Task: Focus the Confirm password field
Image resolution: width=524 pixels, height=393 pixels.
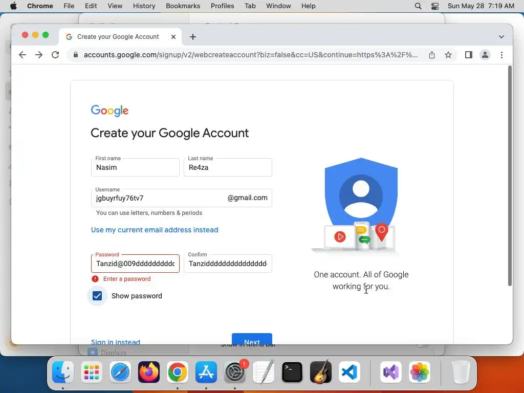Action: click(228, 264)
